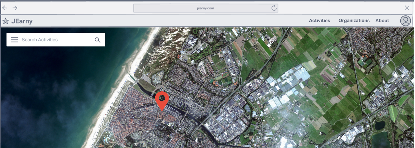Click the JEarny brand name link
This screenshot has height=148, width=415.
22,21
